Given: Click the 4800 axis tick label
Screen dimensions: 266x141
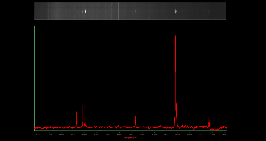Looking at the screenshot, I should [x=73, y=134].
